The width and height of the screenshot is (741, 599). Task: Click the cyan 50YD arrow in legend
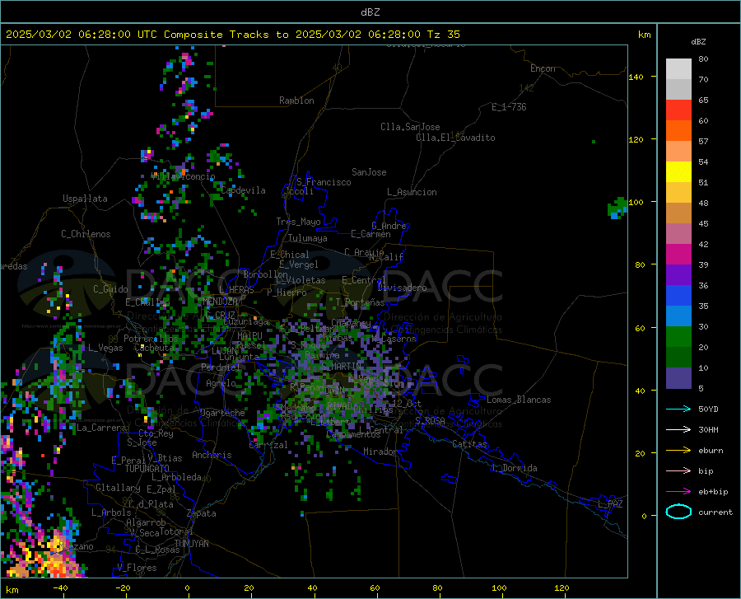(678, 409)
